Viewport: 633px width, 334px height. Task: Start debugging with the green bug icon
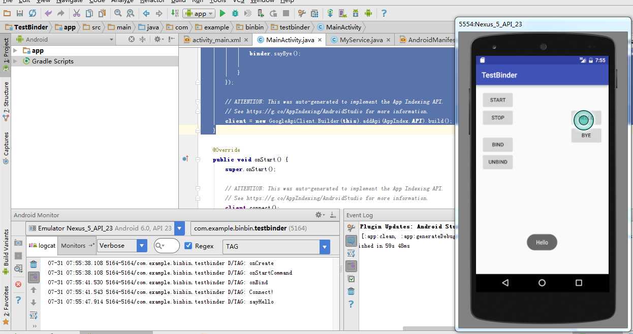[235, 13]
